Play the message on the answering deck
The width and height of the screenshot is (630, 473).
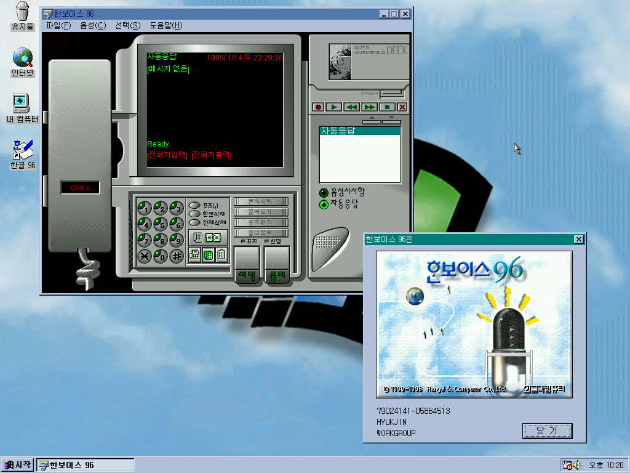point(334,107)
